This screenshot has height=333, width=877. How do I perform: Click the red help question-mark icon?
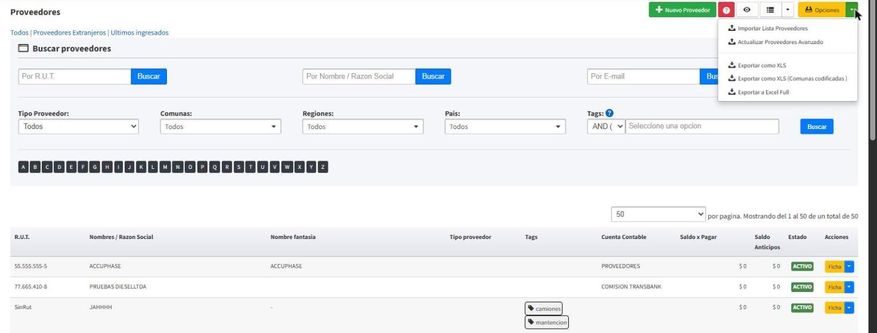click(x=726, y=10)
